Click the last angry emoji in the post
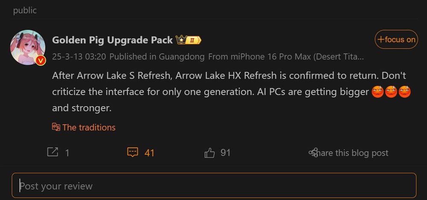Viewport: 427px width, 200px height. [404, 91]
